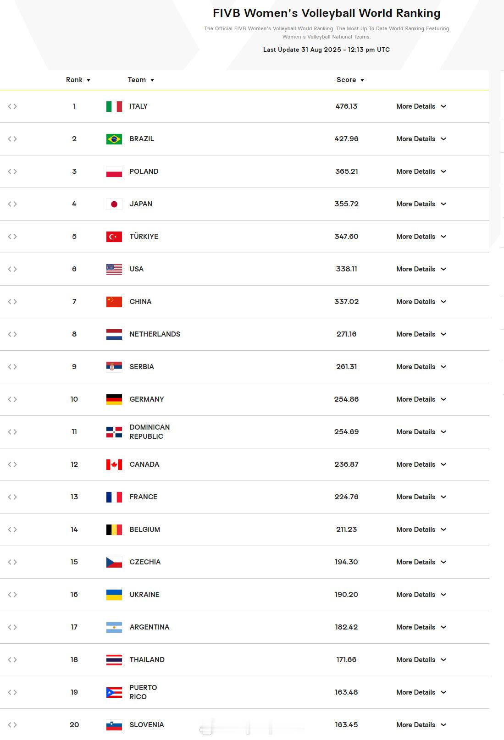Click the rank-change arrows icon beside Thailand
Viewport: 504px width, 740px height.
click(x=12, y=660)
